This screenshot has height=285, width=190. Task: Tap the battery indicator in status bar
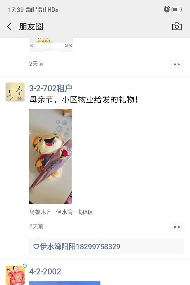[177, 9]
